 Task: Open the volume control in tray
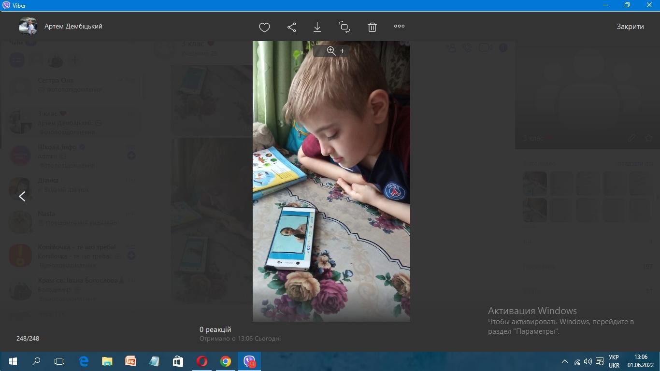588,361
